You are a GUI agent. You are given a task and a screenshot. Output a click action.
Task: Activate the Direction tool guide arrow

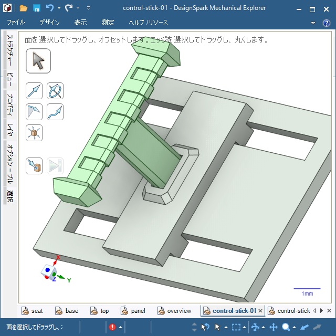34,91
